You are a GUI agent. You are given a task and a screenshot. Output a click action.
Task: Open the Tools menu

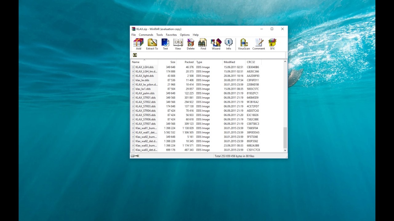(x=159, y=35)
